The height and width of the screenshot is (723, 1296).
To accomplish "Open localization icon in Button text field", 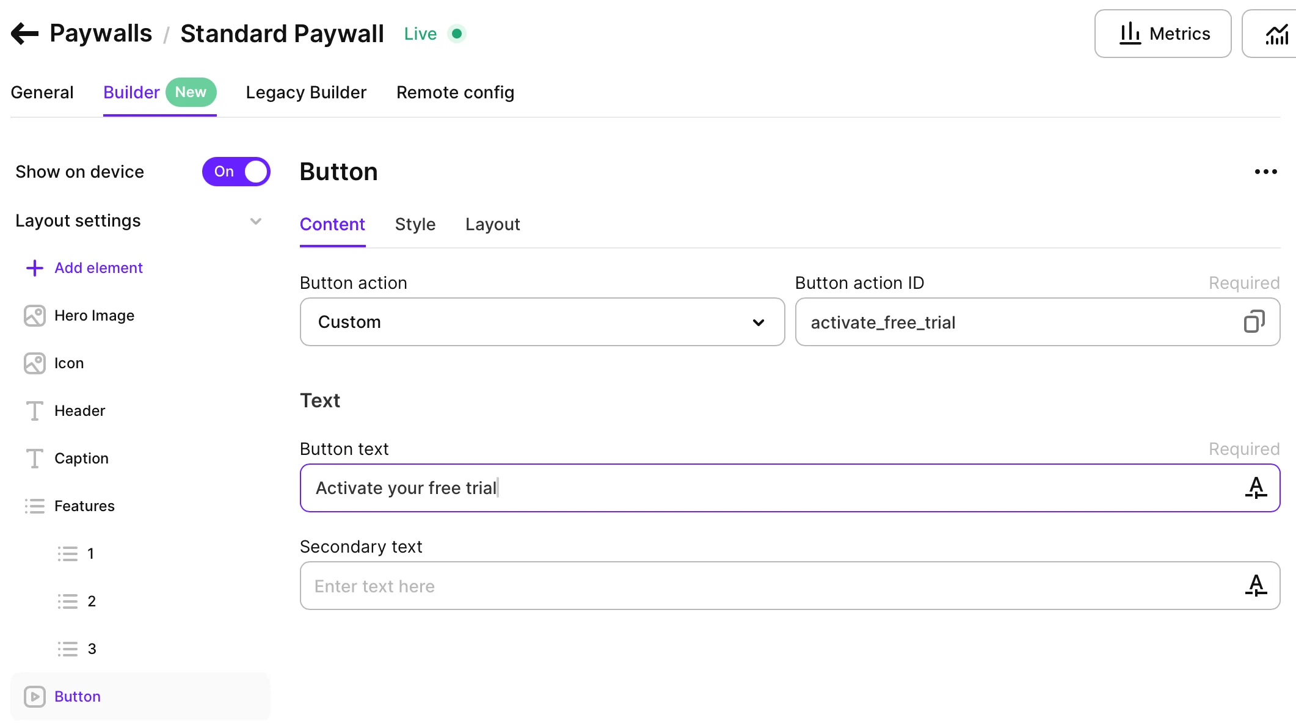I will click(x=1256, y=488).
